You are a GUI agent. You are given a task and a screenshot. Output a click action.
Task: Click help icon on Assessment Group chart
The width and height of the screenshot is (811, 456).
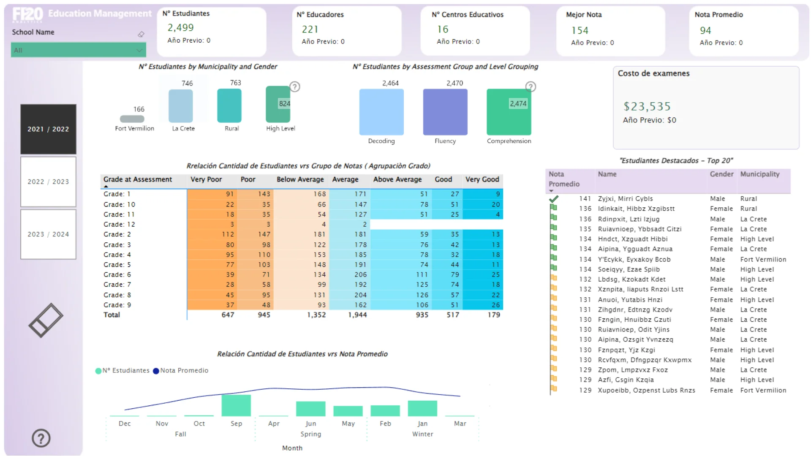pos(531,87)
